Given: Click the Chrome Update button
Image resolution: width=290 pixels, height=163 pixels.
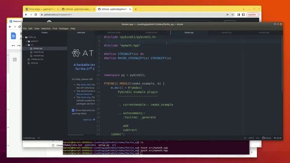Looking at the screenshot, I should tap(253, 14).
